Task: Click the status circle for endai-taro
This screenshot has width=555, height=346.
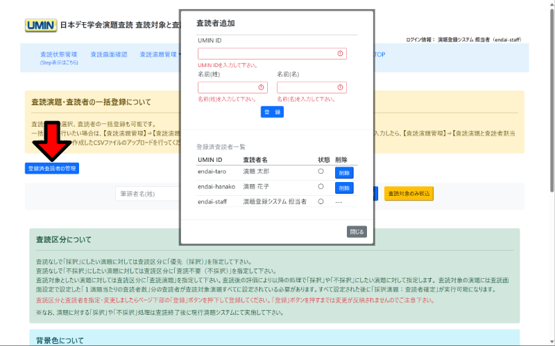Action: tap(321, 172)
